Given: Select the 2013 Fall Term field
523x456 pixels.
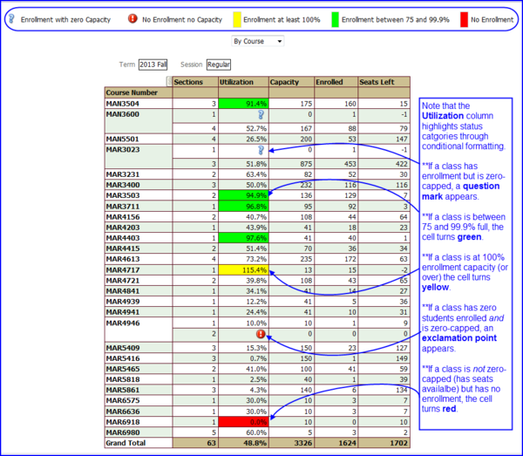Looking at the screenshot, I should (153, 65).
